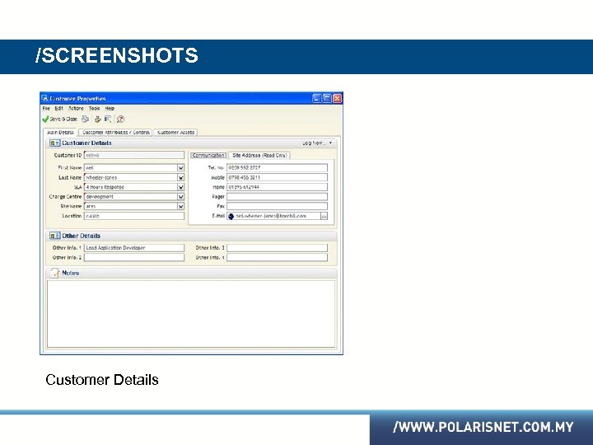Viewport: 593px width, 445px height.
Task: Click the Customer Properties title bar icon
Action: (44, 98)
